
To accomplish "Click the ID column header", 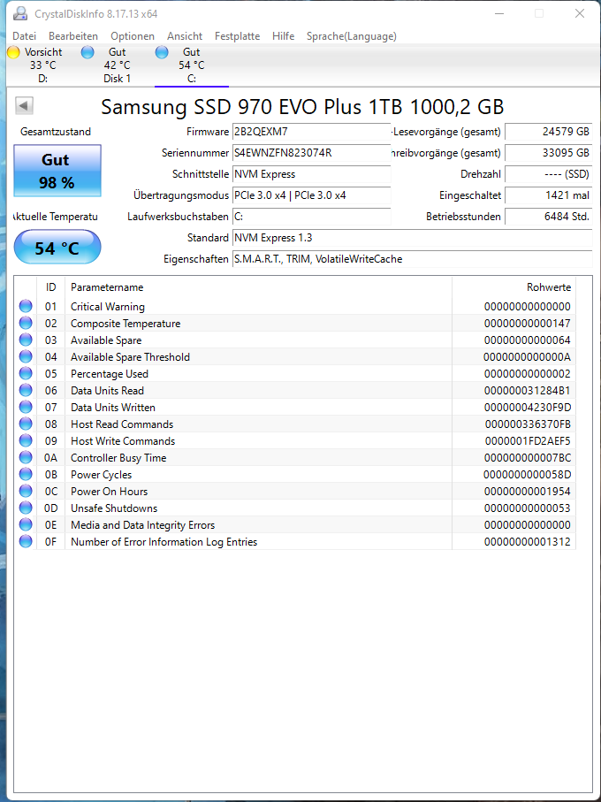I will [50, 287].
